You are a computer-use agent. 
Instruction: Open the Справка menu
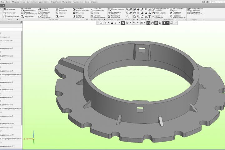click(94, 2)
